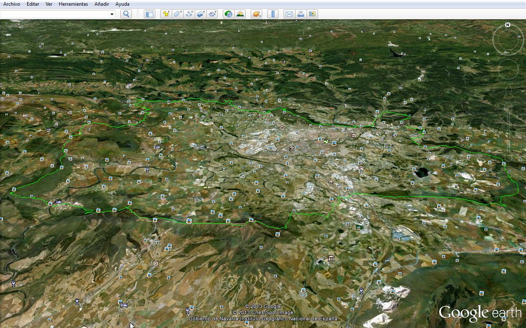The image size is (526, 328).
Task: Click the email envelope icon
Action: point(289,14)
